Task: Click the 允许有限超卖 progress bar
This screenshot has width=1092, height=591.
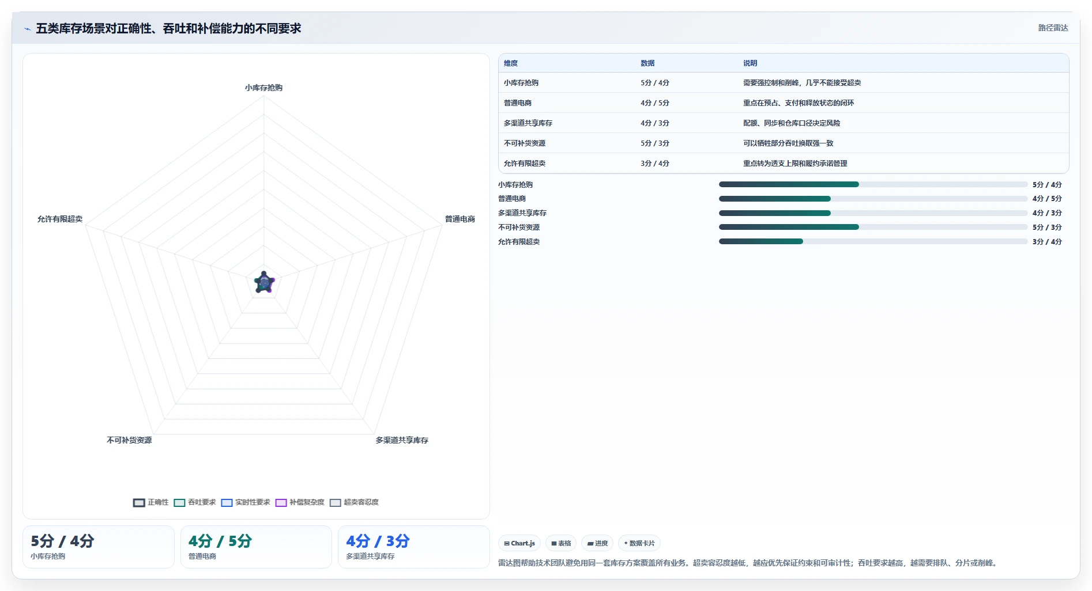Action: click(x=873, y=241)
